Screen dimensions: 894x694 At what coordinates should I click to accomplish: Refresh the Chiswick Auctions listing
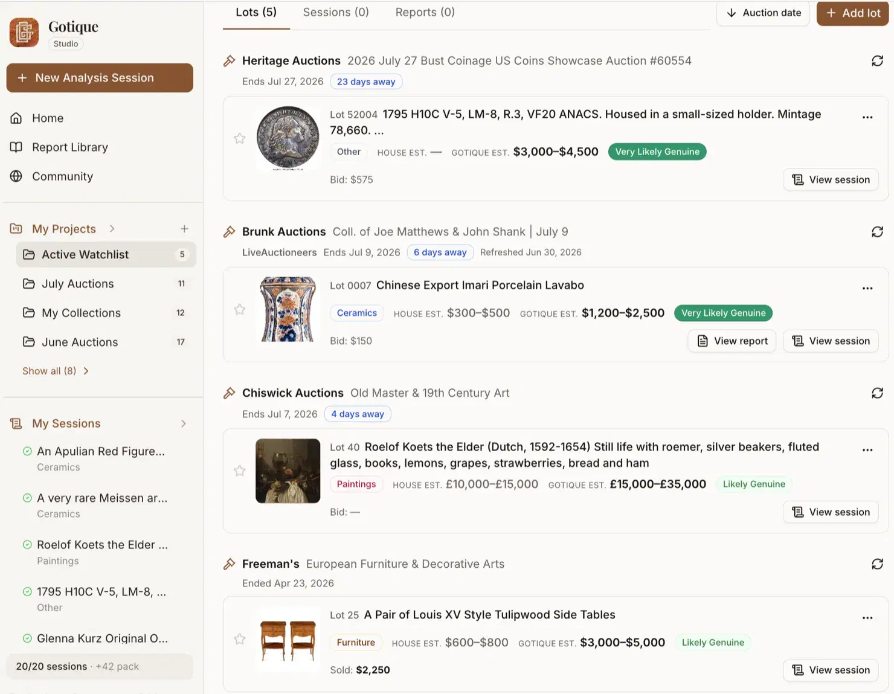coord(877,393)
